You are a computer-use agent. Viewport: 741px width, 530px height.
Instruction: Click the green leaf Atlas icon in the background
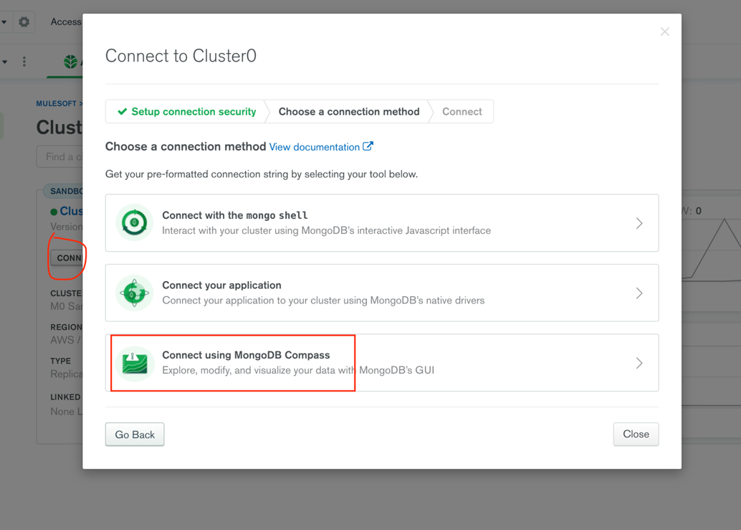click(70, 62)
